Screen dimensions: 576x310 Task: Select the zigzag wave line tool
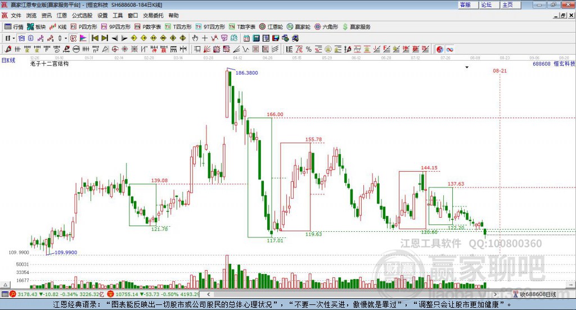pyautogui.click(x=245, y=49)
